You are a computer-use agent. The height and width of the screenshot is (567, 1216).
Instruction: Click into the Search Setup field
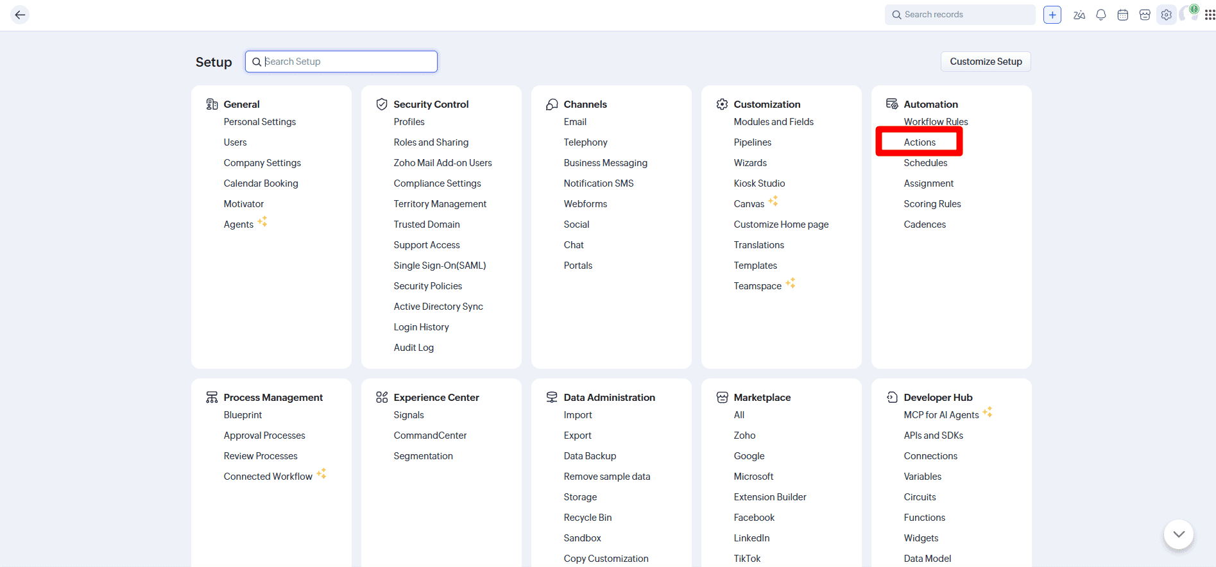(x=341, y=62)
